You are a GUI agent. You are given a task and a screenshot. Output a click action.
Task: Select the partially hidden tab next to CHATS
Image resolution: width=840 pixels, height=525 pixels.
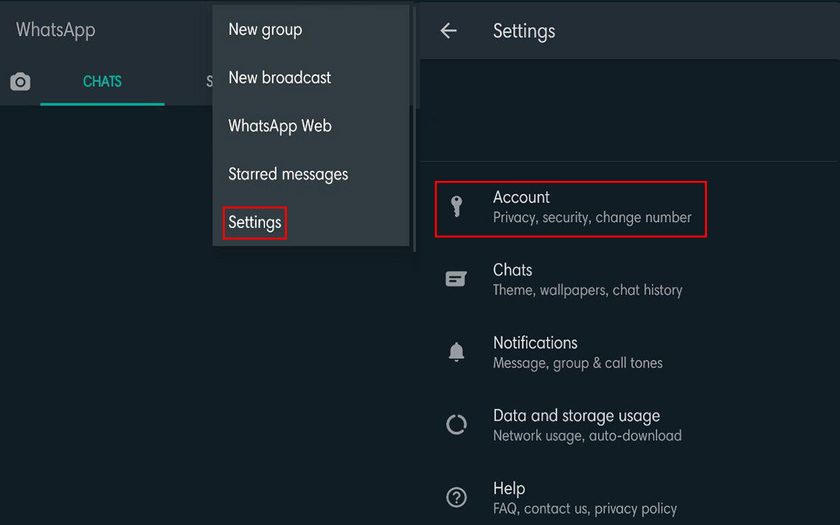(x=209, y=82)
